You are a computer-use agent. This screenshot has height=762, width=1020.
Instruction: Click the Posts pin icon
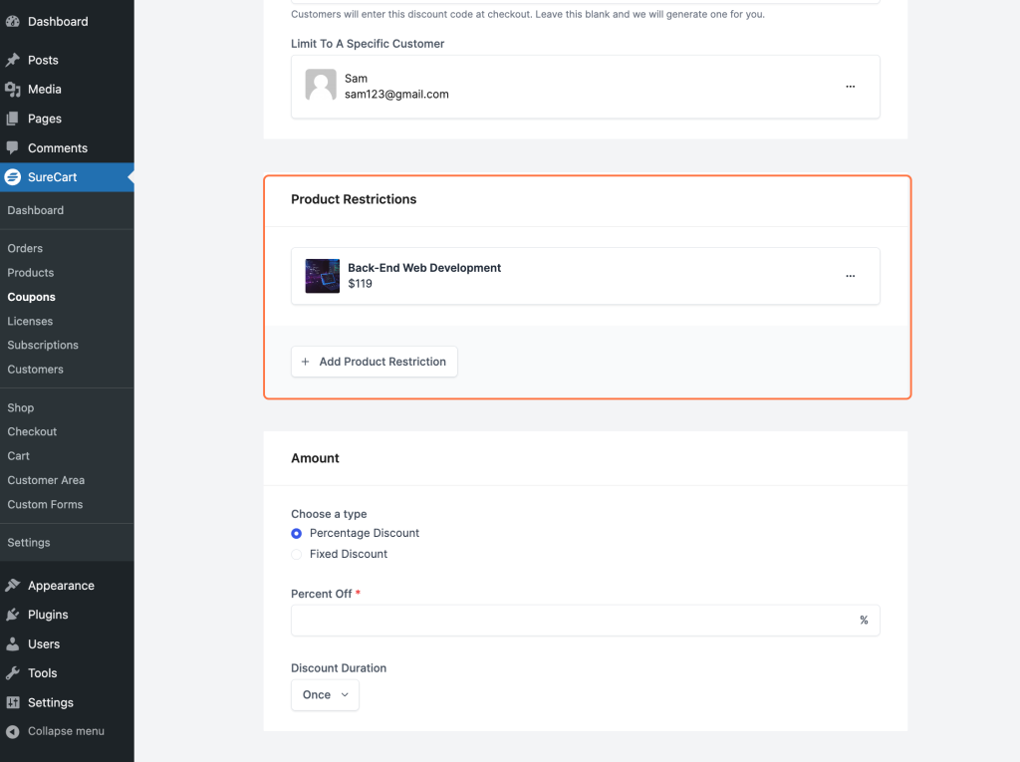coord(13,60)
